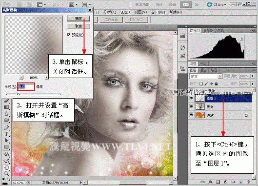Select the 设计 workspace
The image size is (258, 186).
159,4
